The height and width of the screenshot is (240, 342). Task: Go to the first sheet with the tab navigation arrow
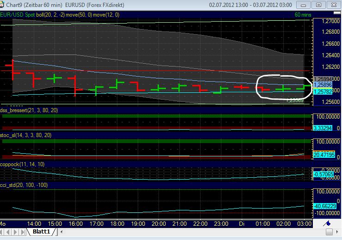[x=2, y=232]
